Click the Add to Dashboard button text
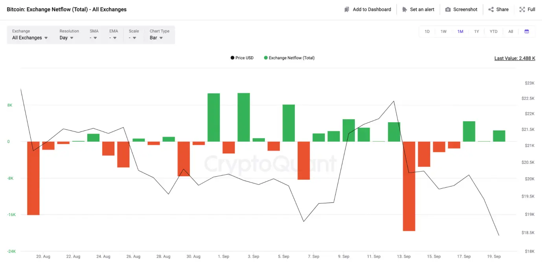 point(371,9)
